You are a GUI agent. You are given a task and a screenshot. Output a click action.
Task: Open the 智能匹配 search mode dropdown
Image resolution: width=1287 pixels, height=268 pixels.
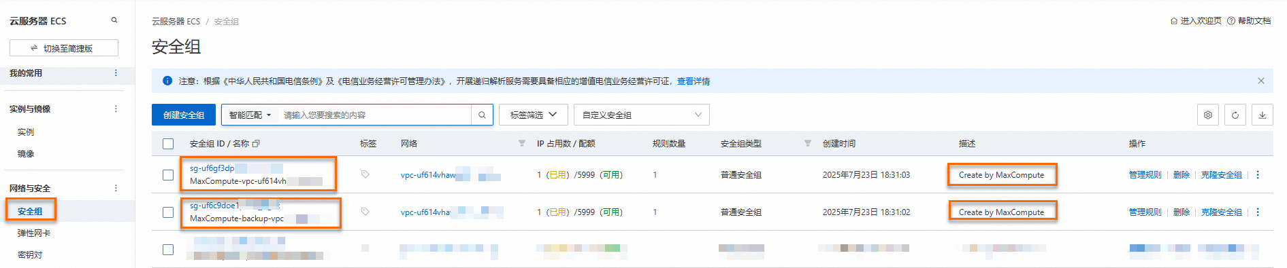coord(250,115)
